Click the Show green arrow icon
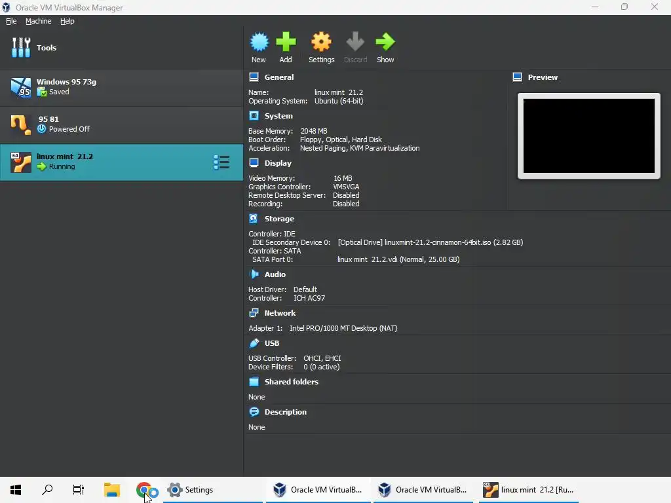The image size is (671, 503). click(x=385, y=42)
